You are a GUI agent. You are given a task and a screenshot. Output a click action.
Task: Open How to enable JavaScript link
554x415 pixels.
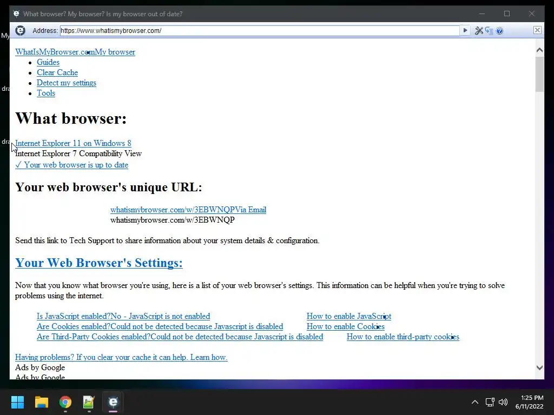(349, 316)
